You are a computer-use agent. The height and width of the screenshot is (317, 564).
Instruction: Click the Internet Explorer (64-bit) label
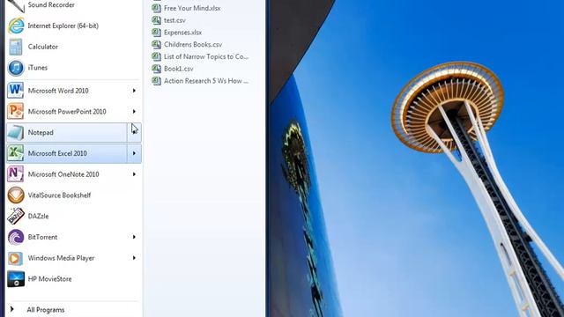63,26
